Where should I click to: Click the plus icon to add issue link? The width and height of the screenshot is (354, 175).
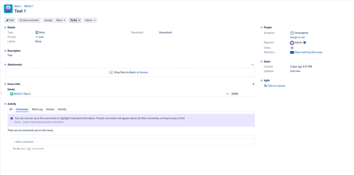(x=253, y=84)
